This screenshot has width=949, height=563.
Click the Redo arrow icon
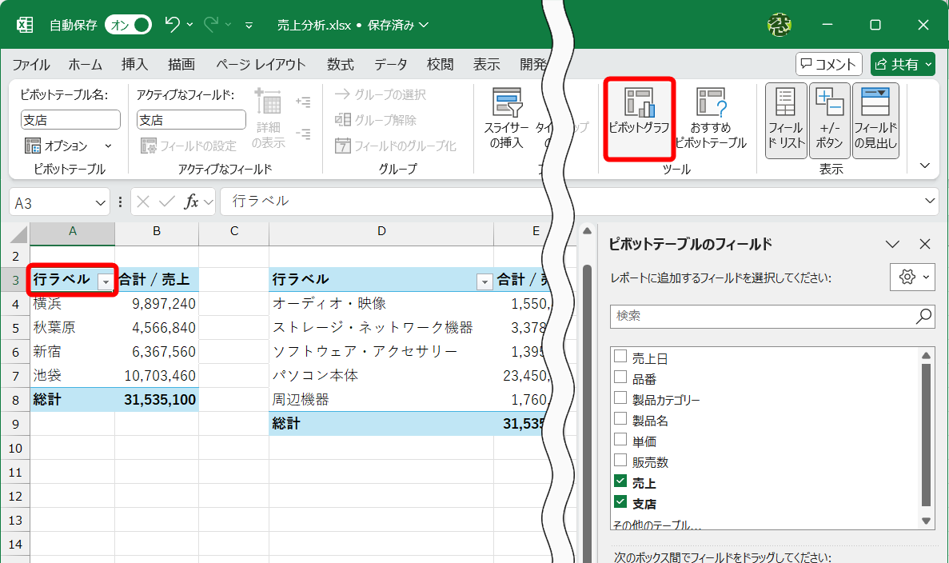pos(210,24)
